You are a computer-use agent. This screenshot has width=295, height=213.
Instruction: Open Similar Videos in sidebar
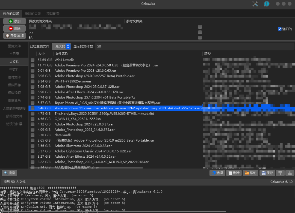point(14,93)
